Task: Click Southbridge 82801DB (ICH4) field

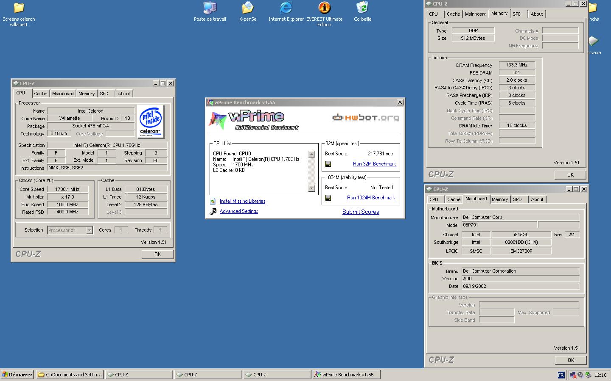Action: pos(521,243)
